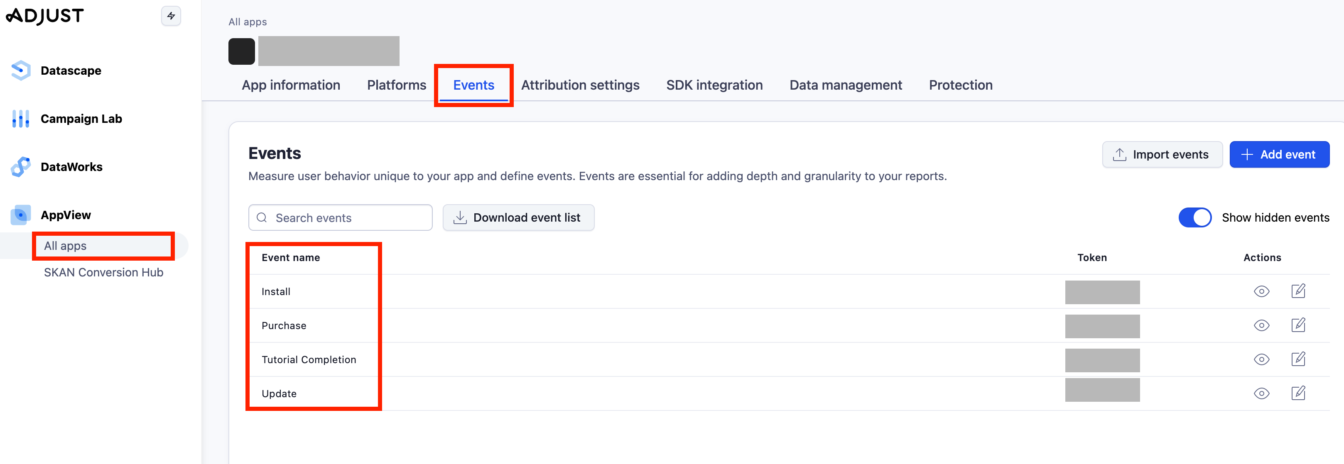1344x464 pixels.
Task: Open the Platforms tab
Action: 396,85
